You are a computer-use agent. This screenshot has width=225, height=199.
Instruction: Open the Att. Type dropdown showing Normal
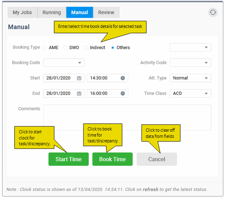pyautogui.click(x=190, y=78)
